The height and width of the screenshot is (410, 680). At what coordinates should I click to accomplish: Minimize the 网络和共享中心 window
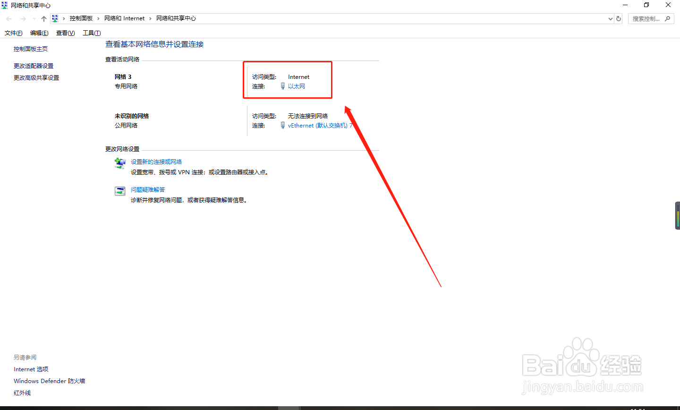coord(625,5)
